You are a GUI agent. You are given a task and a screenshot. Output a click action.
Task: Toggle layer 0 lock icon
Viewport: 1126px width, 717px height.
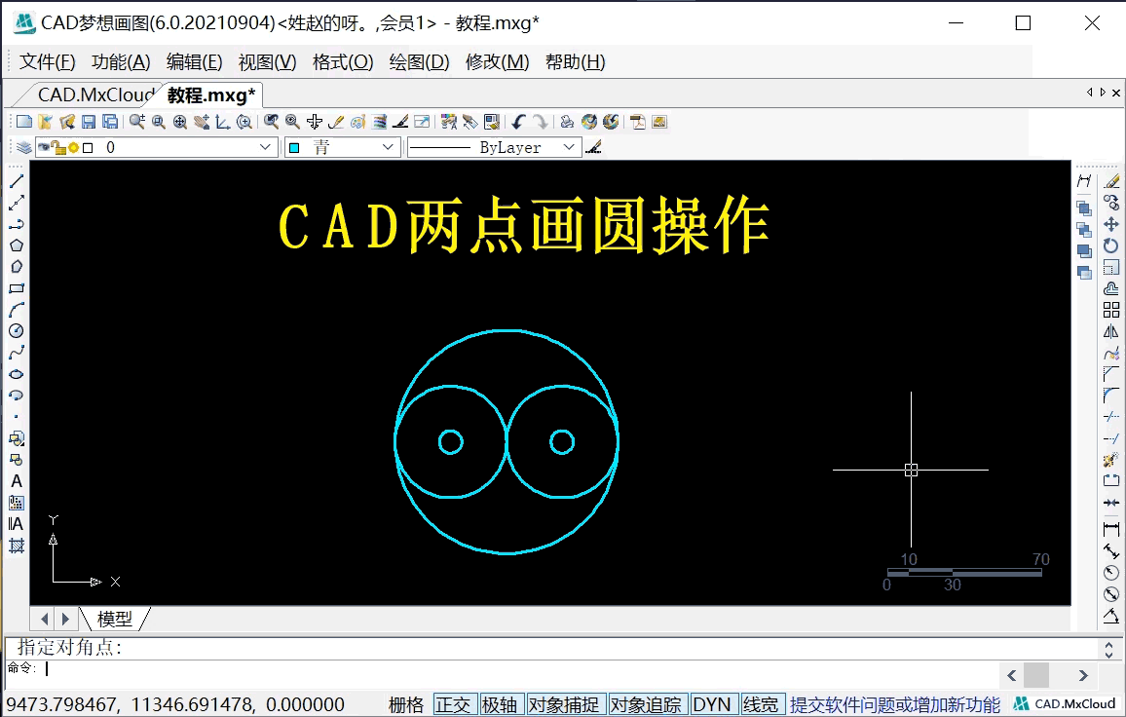59,147
